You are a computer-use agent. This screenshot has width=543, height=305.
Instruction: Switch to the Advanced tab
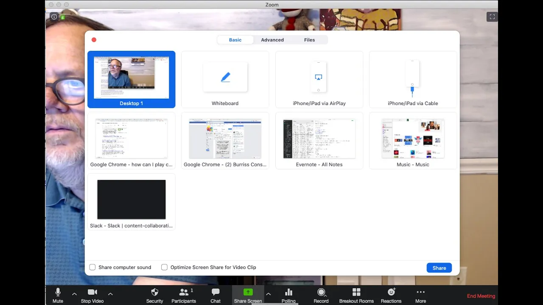pos(272,40)
